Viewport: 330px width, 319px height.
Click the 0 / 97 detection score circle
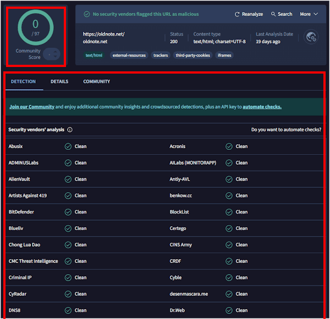(x=36, y=27)
